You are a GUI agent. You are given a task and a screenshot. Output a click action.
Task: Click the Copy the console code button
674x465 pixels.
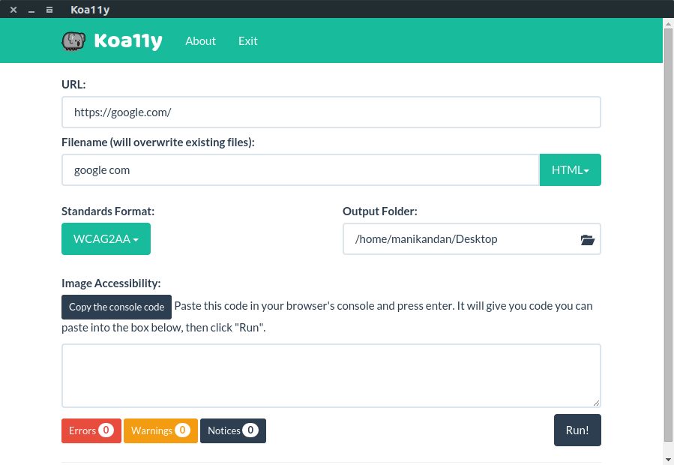click(x=116, y=307)
